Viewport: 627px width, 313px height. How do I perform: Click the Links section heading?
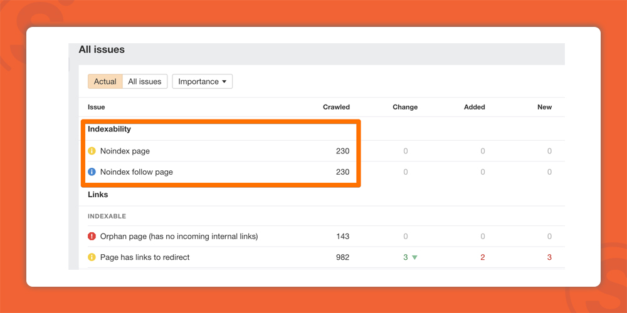click(98, 195)
